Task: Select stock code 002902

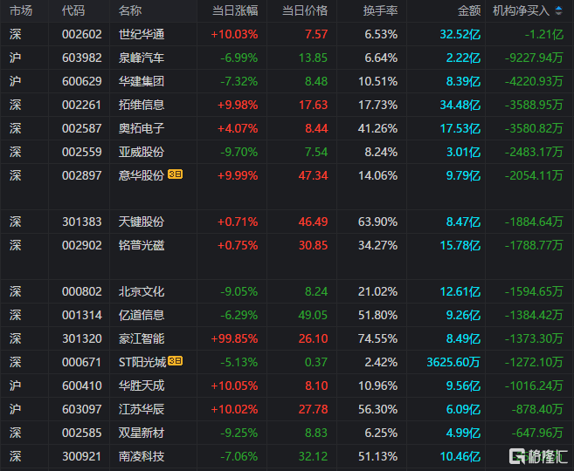Action: [x=81, y=245]
